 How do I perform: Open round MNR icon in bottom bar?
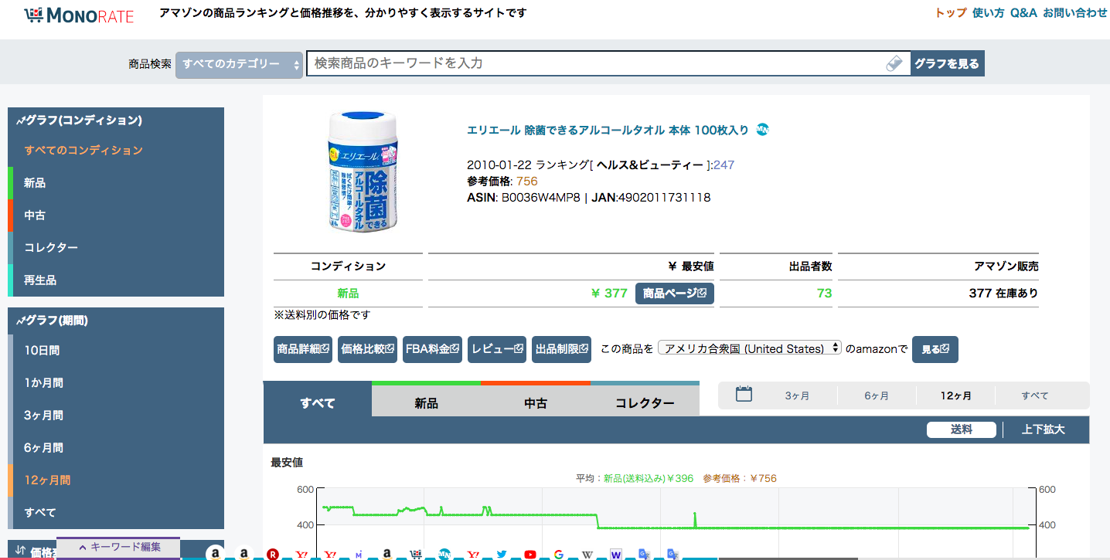point(444,554)
